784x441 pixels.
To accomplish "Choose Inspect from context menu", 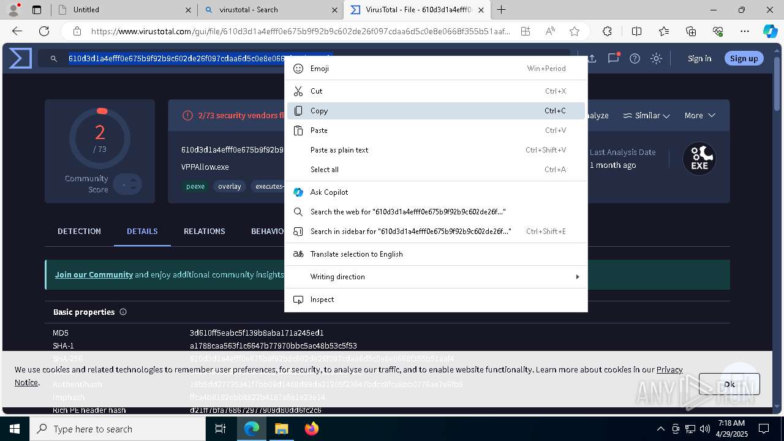I will coord(436,300).
